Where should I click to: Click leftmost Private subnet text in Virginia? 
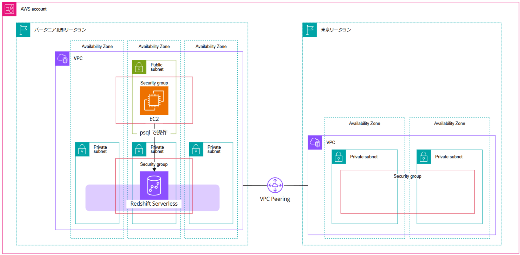point(100,149)
